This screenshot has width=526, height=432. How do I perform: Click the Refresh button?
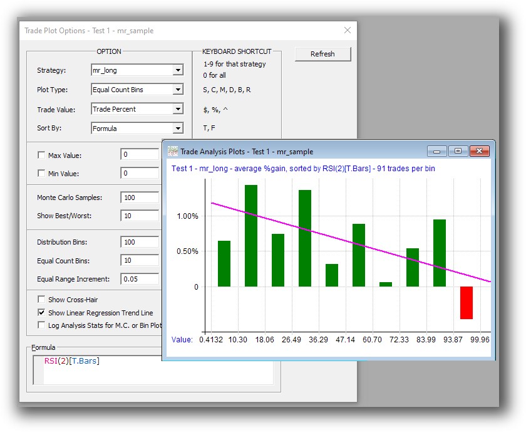click(322, 54)
